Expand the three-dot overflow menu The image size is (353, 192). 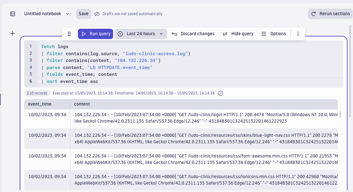[x=298, y=34]
